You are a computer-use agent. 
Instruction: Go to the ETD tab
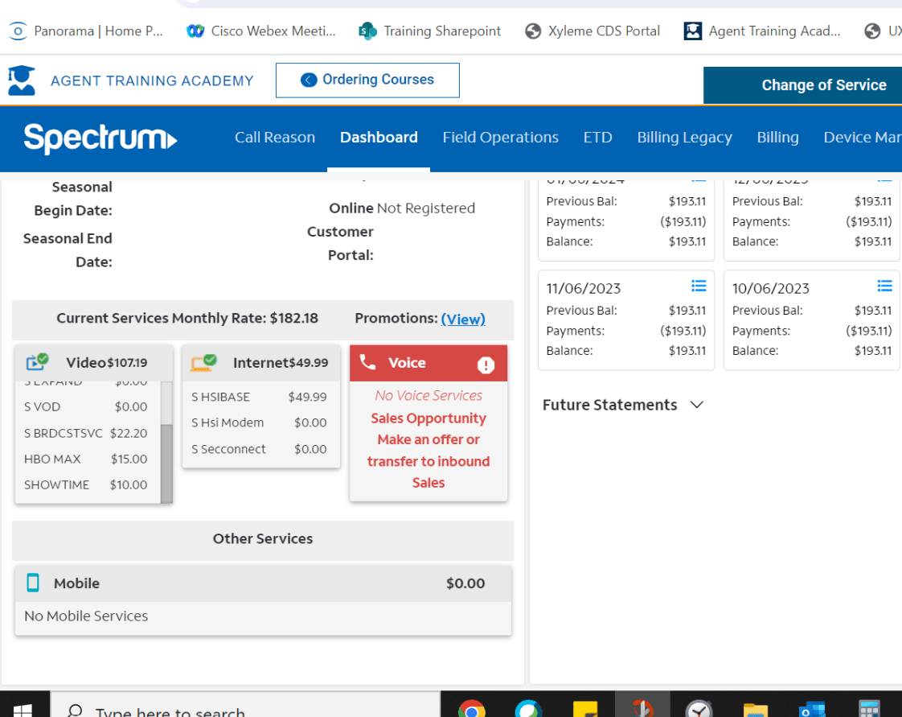(597, 138)
